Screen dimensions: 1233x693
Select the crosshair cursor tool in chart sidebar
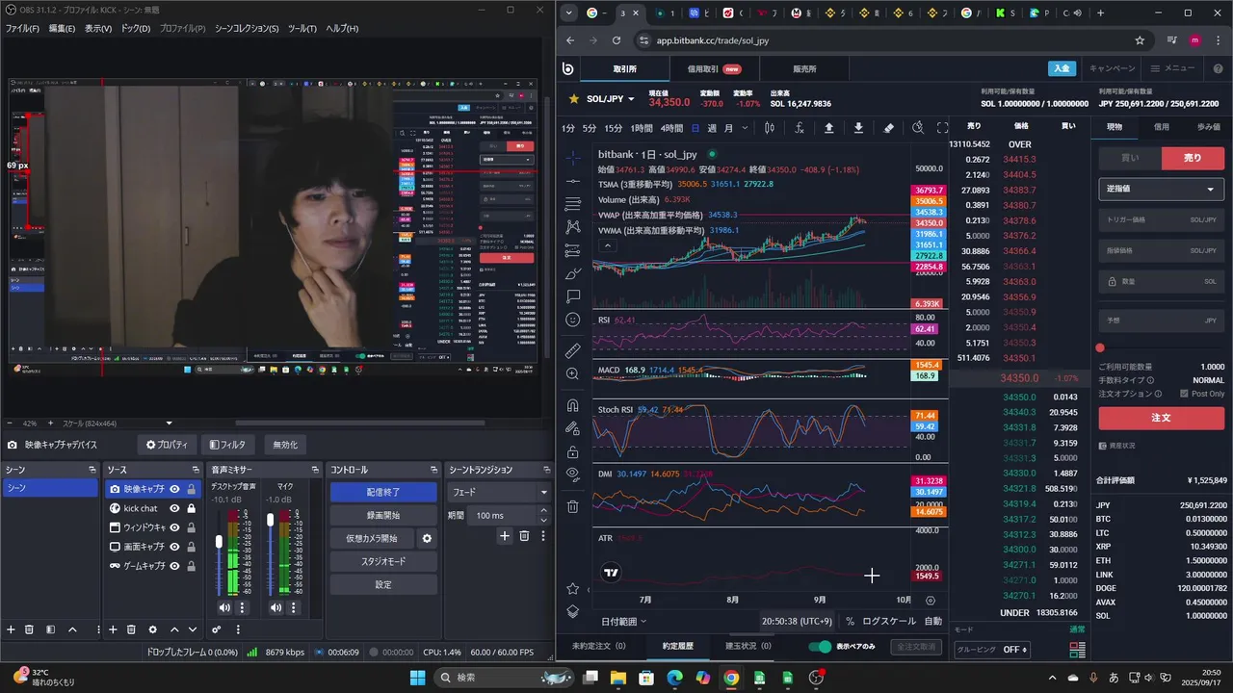573,157
